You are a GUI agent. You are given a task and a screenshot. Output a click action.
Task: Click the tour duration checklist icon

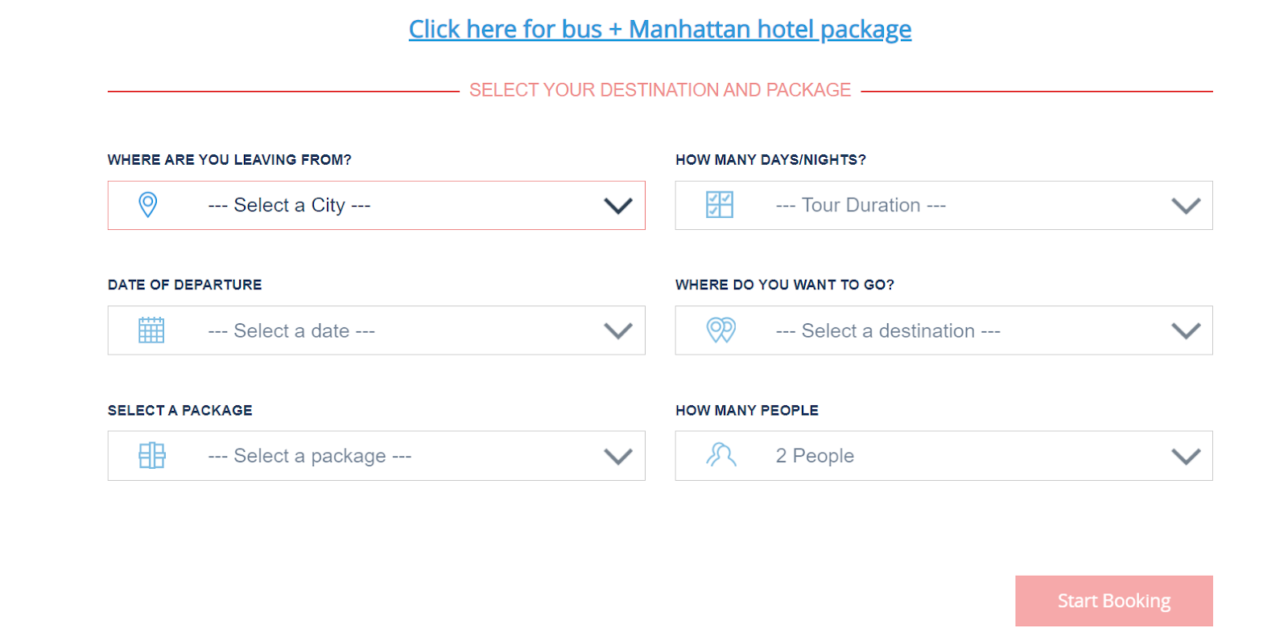pyautogui.click(x=720, y=205)
